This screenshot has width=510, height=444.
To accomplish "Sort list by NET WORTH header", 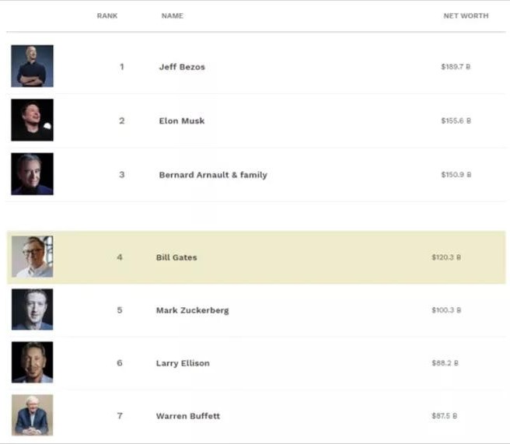I will 466,16.
